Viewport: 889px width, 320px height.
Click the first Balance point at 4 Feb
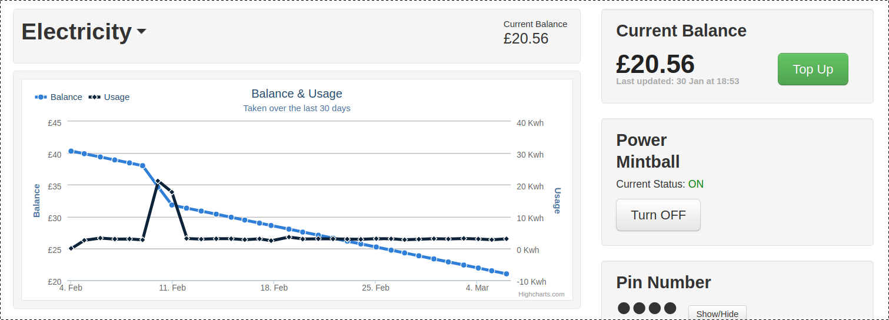click(71, 151)
